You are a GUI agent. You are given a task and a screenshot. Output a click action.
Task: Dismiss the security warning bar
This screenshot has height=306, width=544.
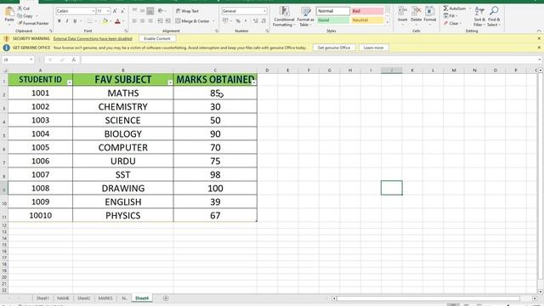(539, 38)
